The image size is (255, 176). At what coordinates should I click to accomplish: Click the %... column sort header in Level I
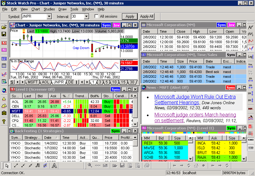point(67,96)
